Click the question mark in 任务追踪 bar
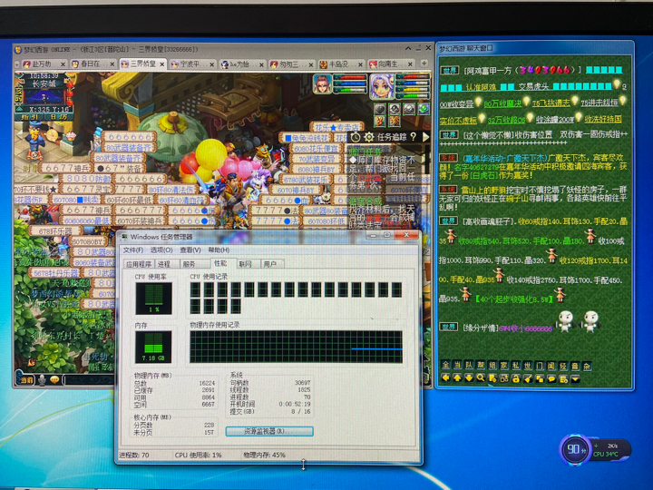This screenshot has height=490, width=653. [x=414, y=137]
